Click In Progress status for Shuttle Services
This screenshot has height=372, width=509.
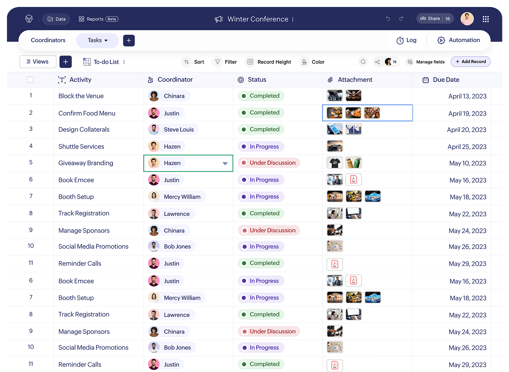tap(261, 147)
